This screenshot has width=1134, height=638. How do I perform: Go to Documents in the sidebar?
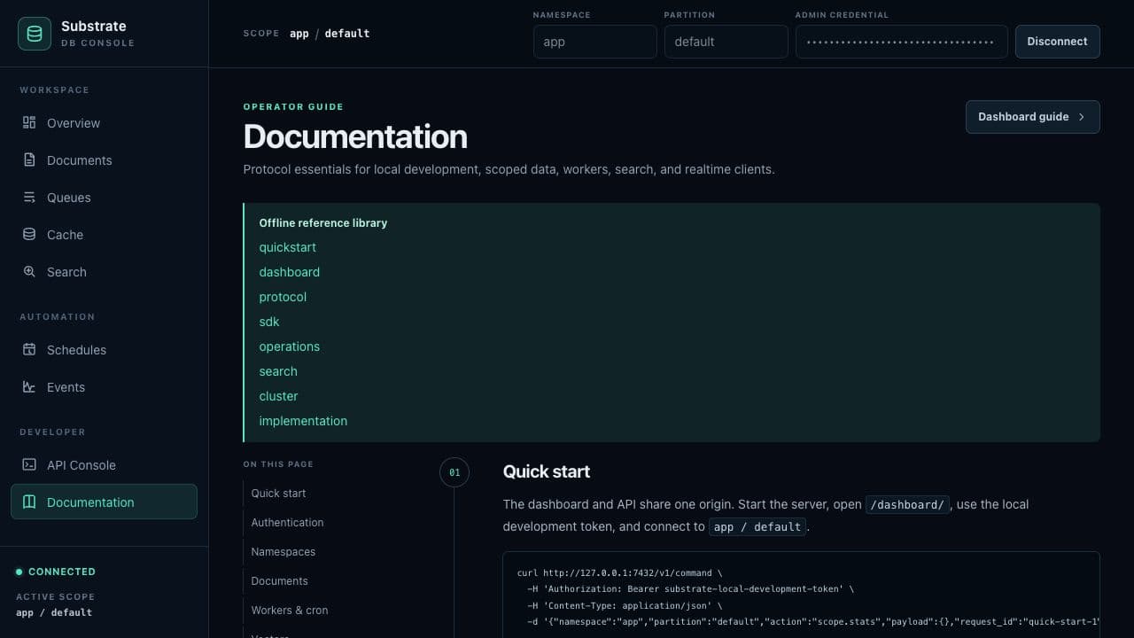tap(104, 160)
